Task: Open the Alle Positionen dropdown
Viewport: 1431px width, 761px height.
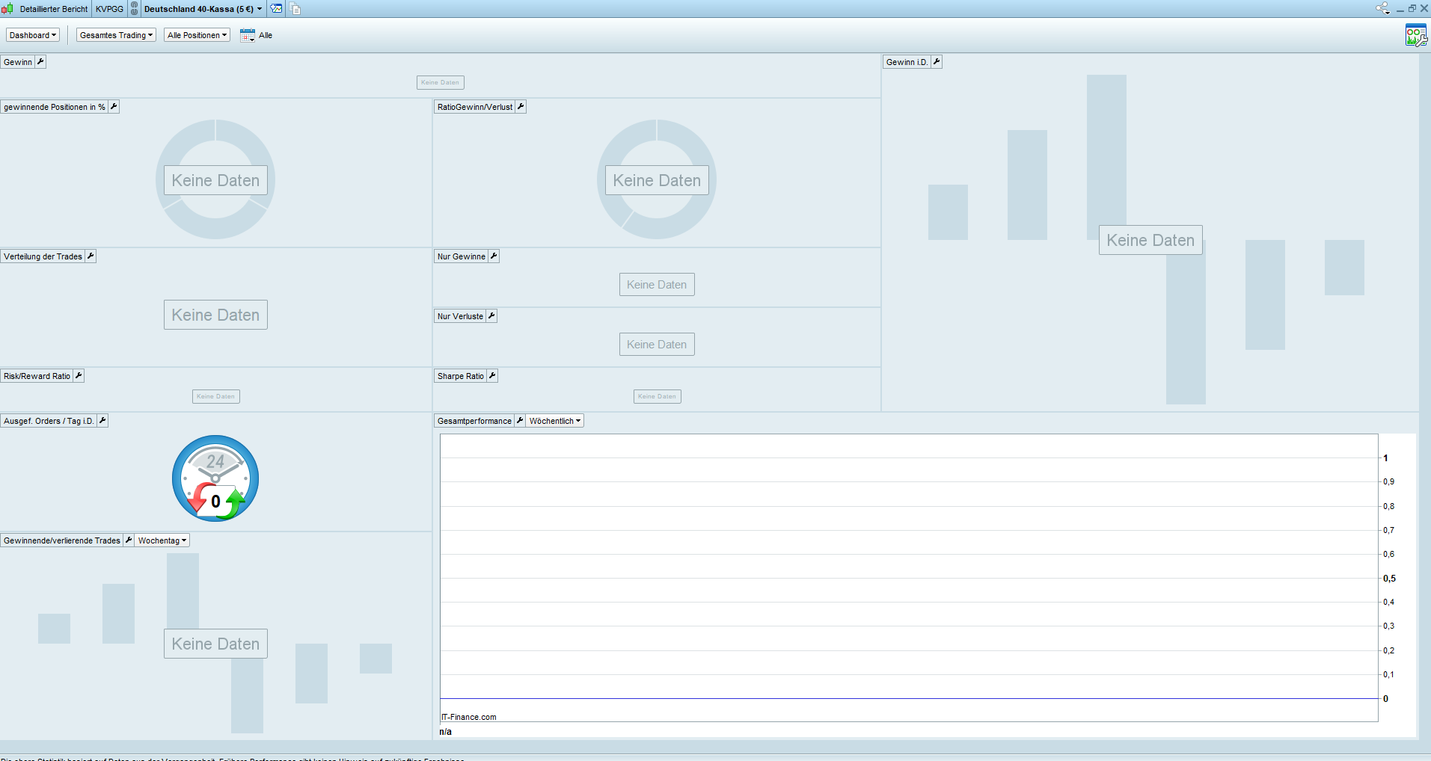Action: [x=197, y=35]
